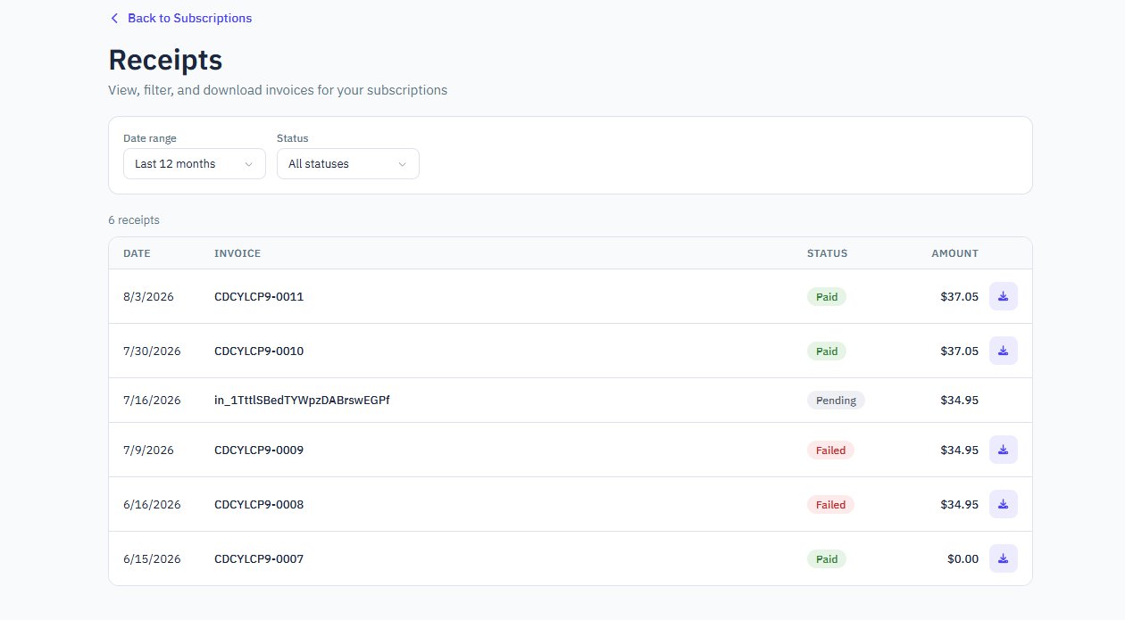This screenshot has height=620, width=1125.
Task: Click the '6 receipts' count text
Action: coord(134,219)
